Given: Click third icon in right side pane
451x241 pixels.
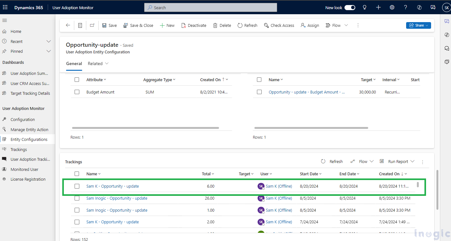Looking at the screenshot, I should (x=447, y=48).
